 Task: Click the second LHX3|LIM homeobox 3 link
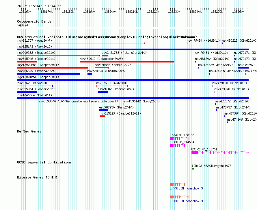186,201
